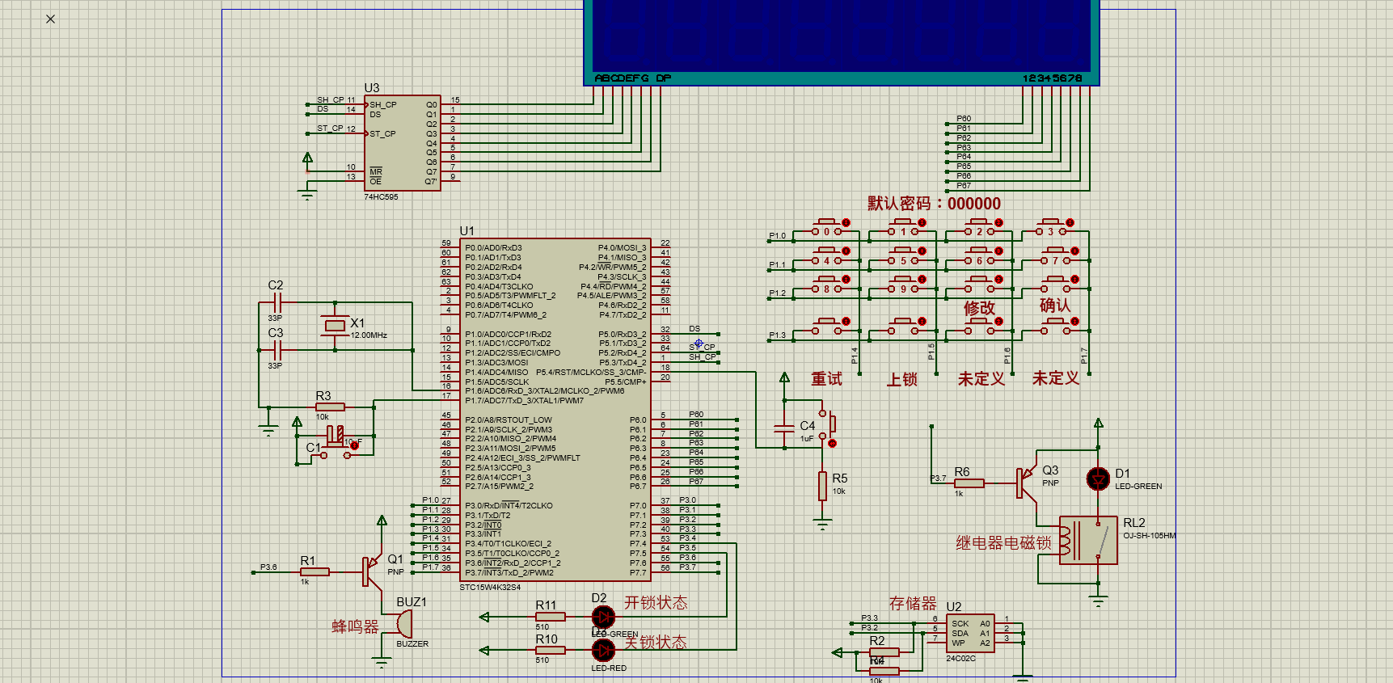This screenshot has height=683, width=1393.
Task: Toggle the red latch dot on keypad button 7
Action: (x=1075, y=251)
